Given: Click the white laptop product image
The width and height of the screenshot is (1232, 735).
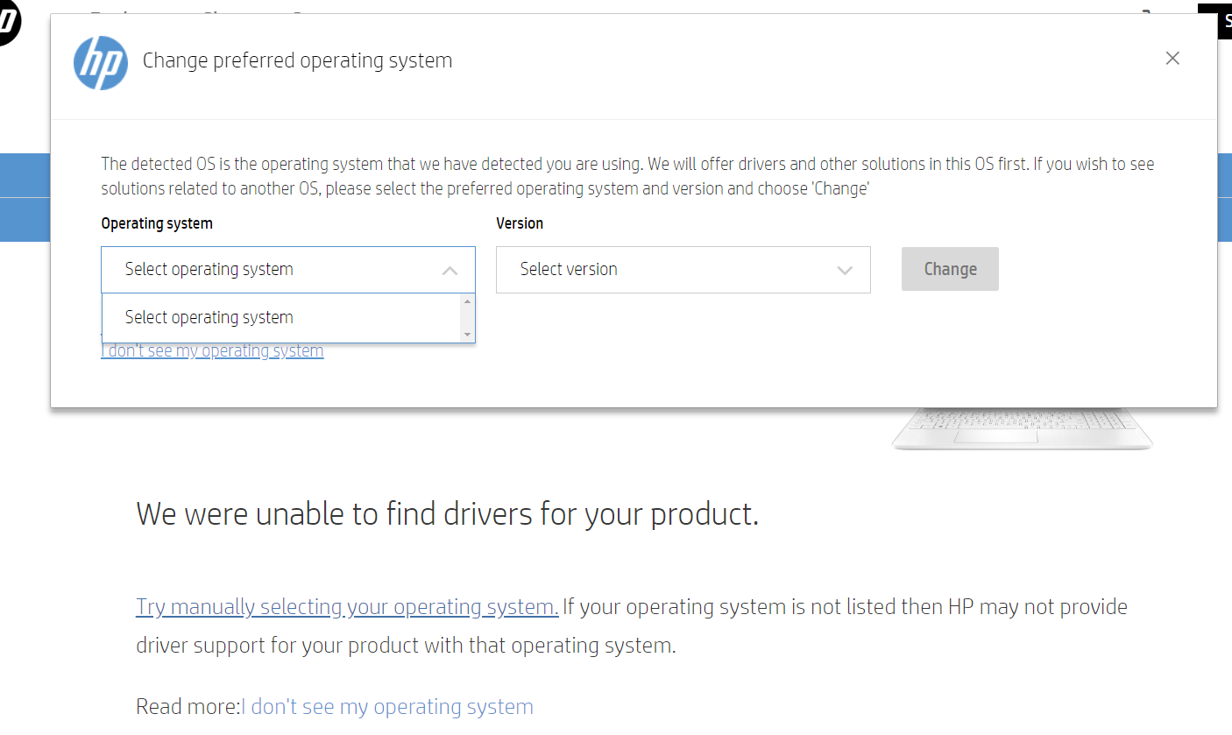Looking at the screenshot, I should [1021, 429].
